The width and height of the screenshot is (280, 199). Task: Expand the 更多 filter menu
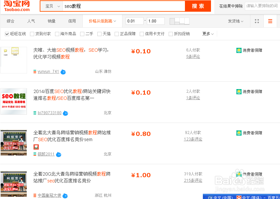207,34
